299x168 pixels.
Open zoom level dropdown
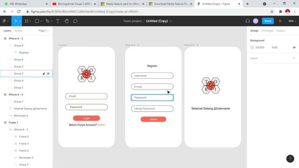(x=292, y=21)
